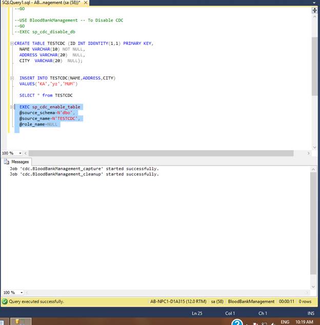Click the '@role_name=NULL' parameter line
This screenshot has height=325, width=320.
pos(38,125)
